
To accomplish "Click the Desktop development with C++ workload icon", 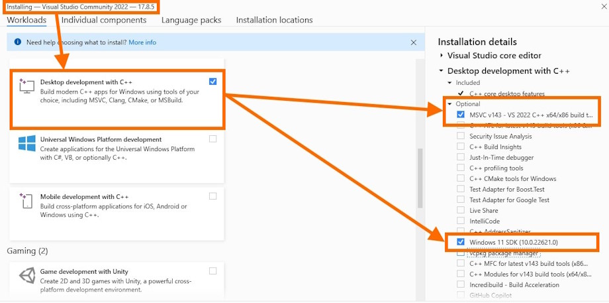I will pyautogui.click(x=26, y=86).
